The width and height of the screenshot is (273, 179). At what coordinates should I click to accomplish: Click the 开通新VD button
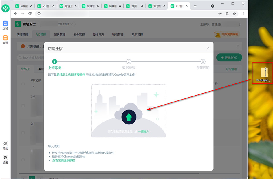[x=229, y=57]
